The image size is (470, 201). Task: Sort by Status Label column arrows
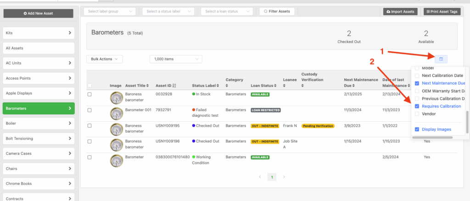tap(218, 86)
